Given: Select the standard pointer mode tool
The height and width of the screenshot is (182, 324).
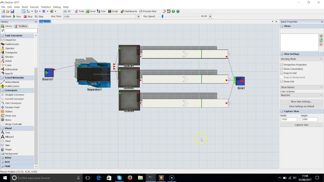Looking at the screenshot, I should (24, 11).
